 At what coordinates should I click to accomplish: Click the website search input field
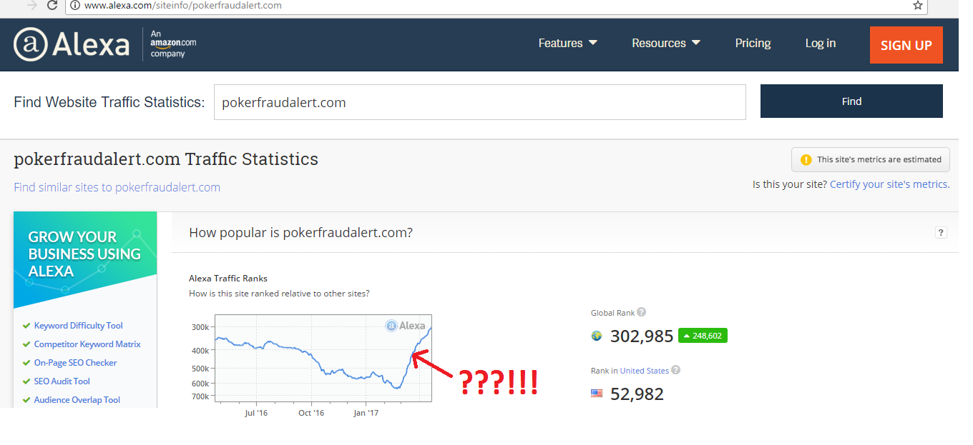479,102
